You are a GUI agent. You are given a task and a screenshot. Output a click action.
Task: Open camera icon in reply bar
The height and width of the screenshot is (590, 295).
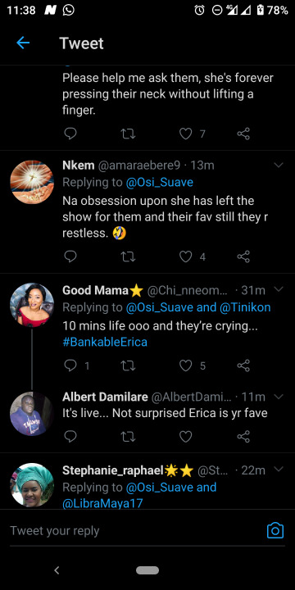point(275,530)
